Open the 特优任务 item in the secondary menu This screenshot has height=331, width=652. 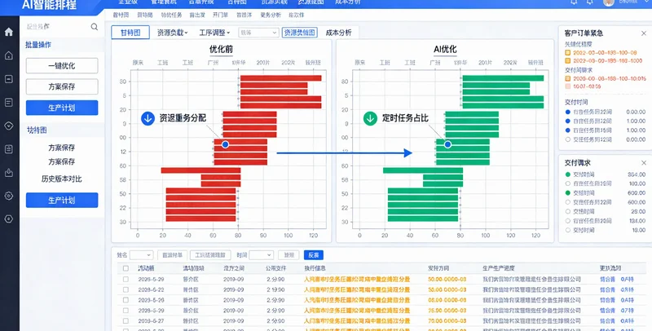point(171,15)
